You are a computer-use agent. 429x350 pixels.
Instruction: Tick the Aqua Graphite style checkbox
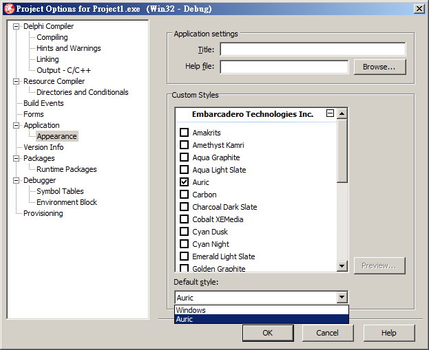tap(184, 157)
